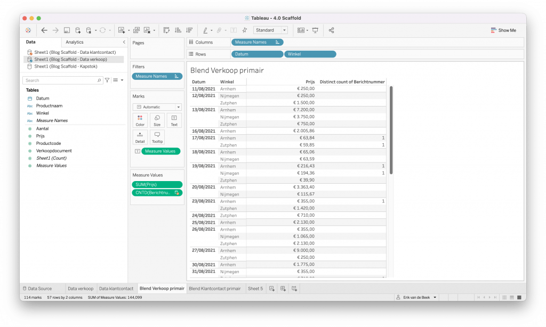
Task: Open the Color marks card
Action: [x=140, y=120]
